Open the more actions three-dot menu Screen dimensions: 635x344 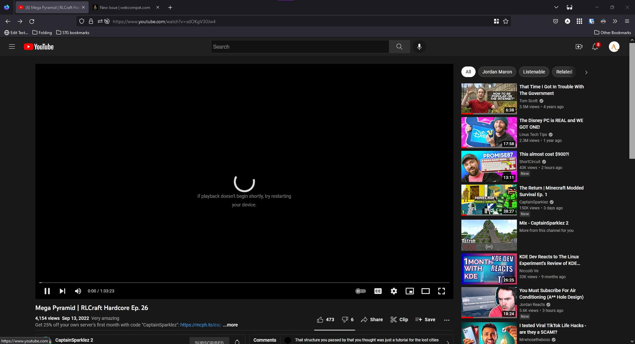447,320
